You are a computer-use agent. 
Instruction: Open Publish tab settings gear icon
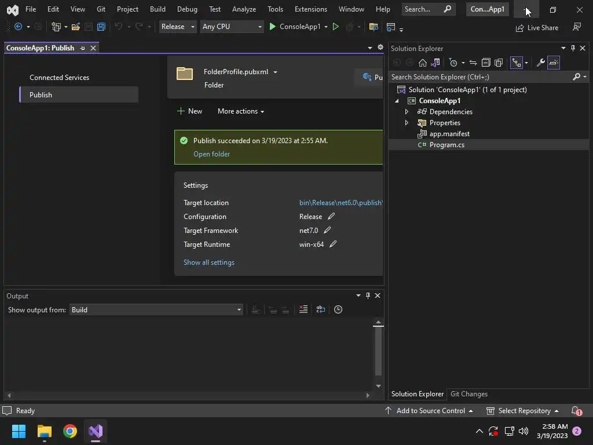[380, 48]
